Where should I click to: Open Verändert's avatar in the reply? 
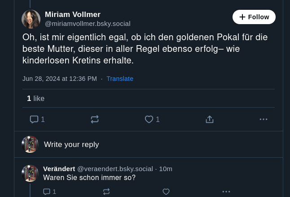(30, 173)
